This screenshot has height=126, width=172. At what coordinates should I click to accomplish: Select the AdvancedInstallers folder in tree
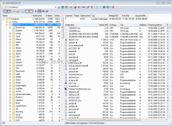23,94
